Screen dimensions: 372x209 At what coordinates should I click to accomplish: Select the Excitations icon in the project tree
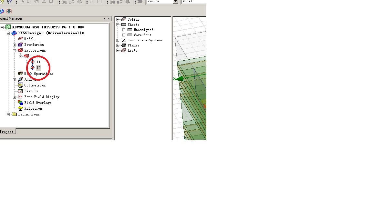[x=20, y=50]
